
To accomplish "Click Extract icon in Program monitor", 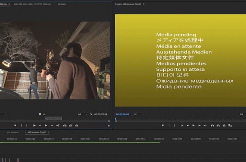I will [218, 125].
